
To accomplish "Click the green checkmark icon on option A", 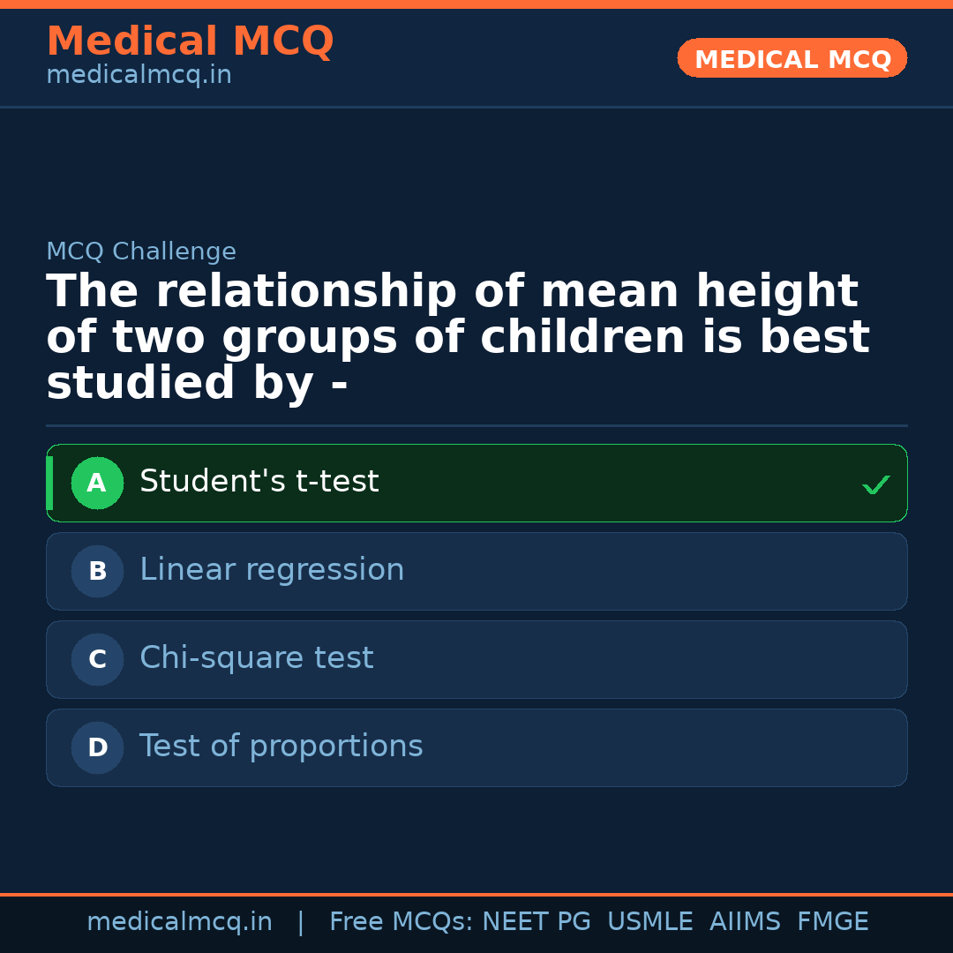I will click(875, 484).
